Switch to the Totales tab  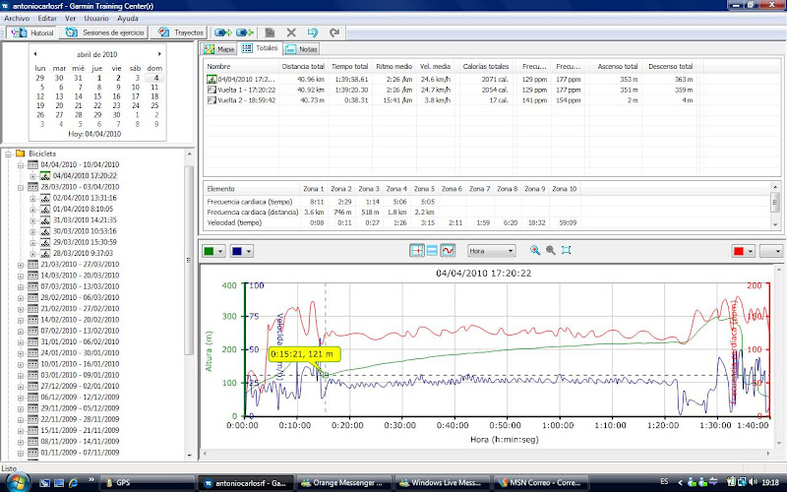point(260,48)
